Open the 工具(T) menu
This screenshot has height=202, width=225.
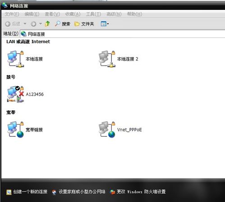pyautogui.click(x=93, y=14)
